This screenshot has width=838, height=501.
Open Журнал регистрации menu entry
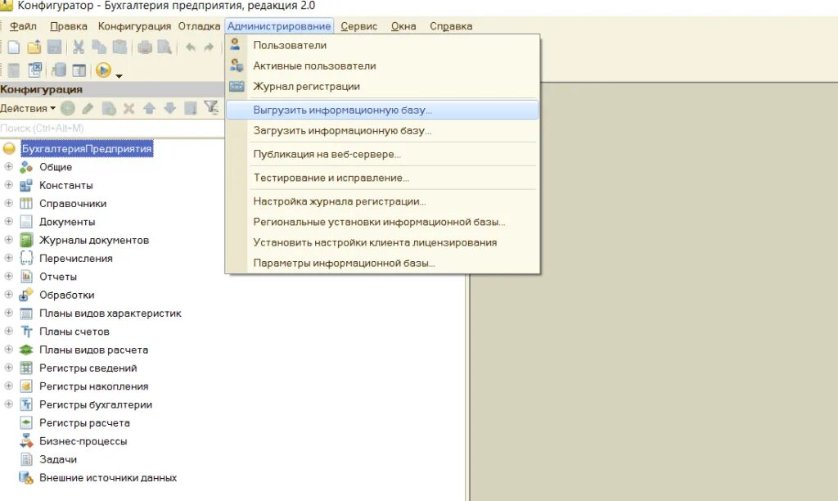383,86
